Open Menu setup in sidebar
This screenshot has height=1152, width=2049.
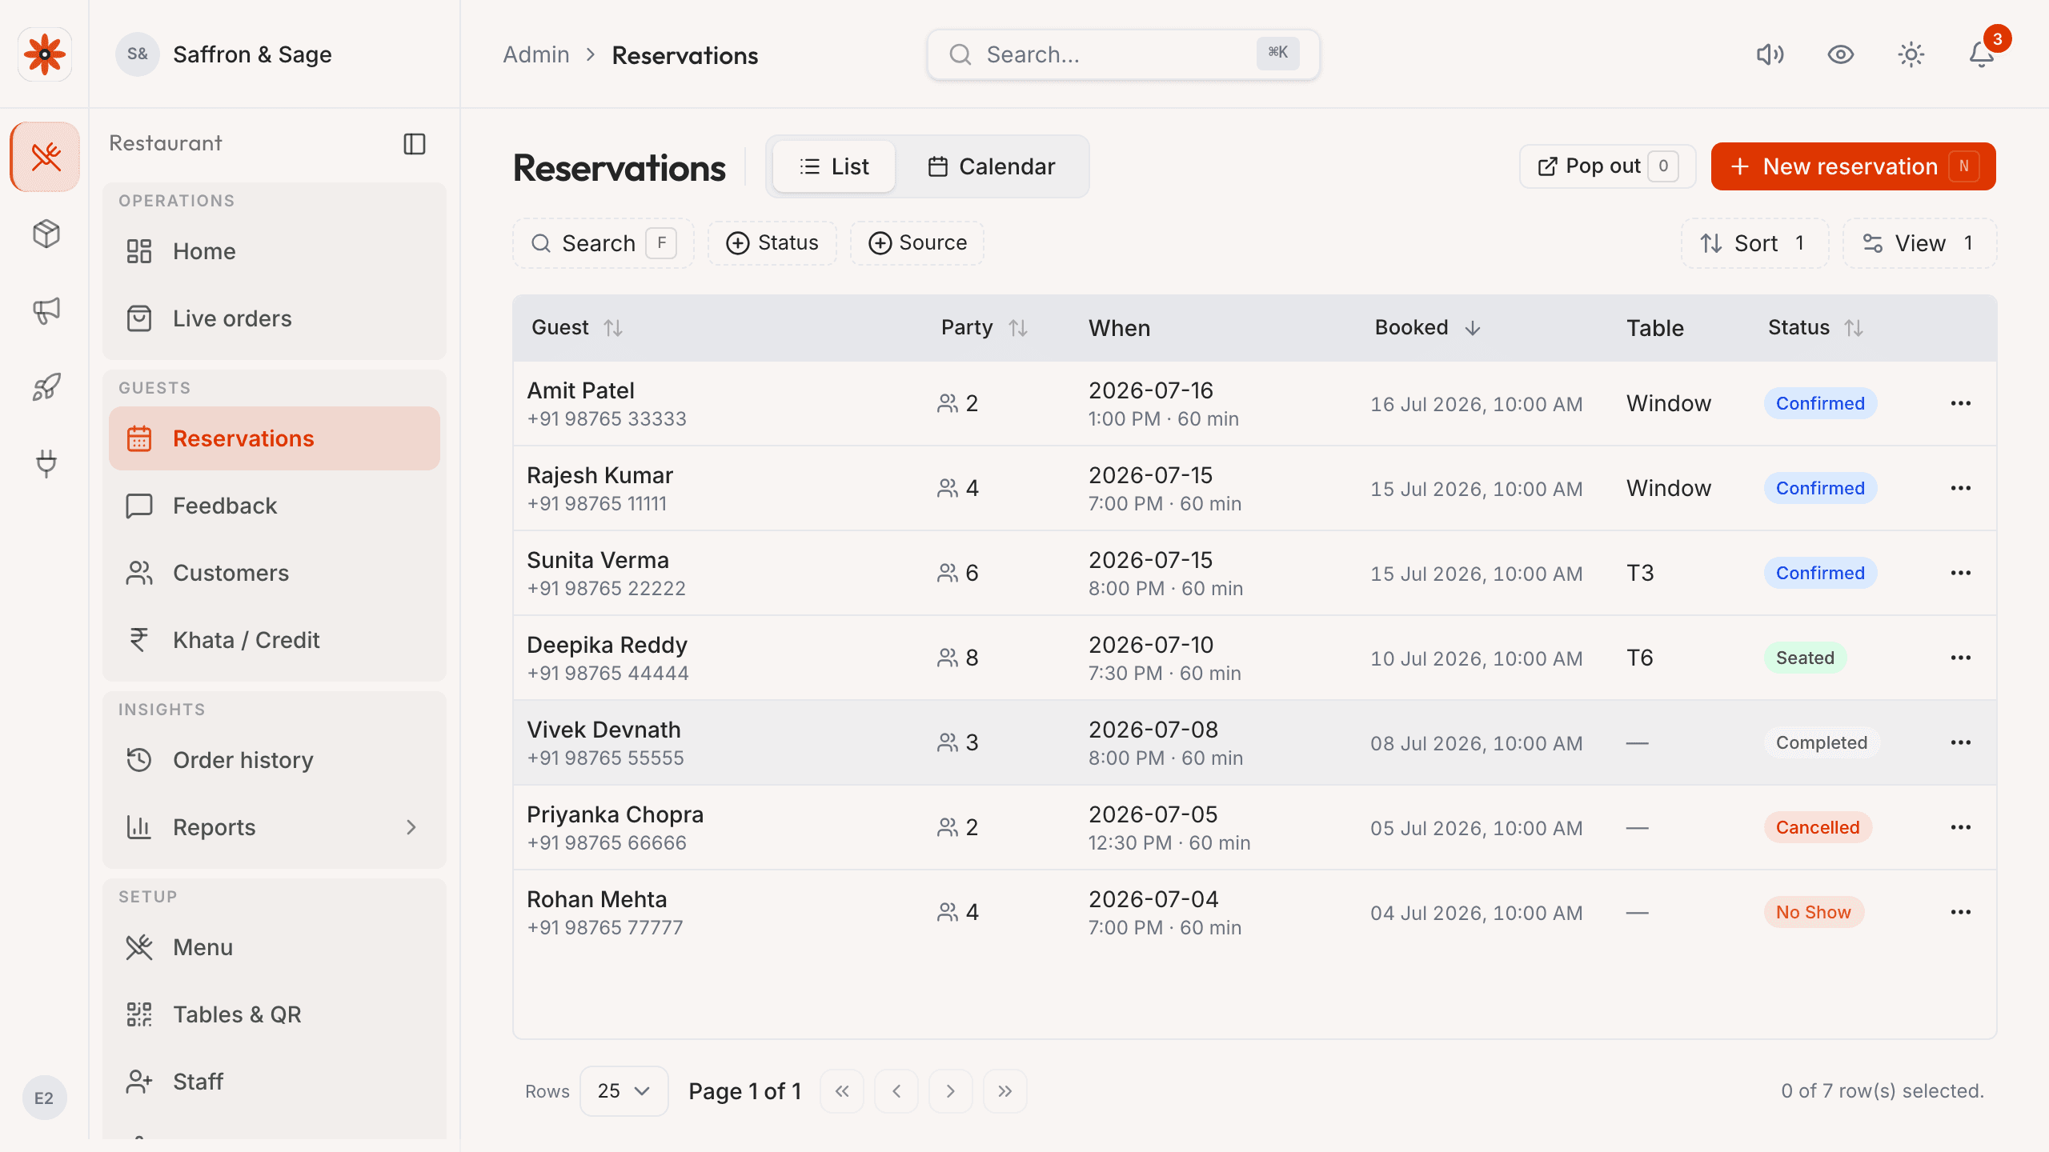coord(275,947)
